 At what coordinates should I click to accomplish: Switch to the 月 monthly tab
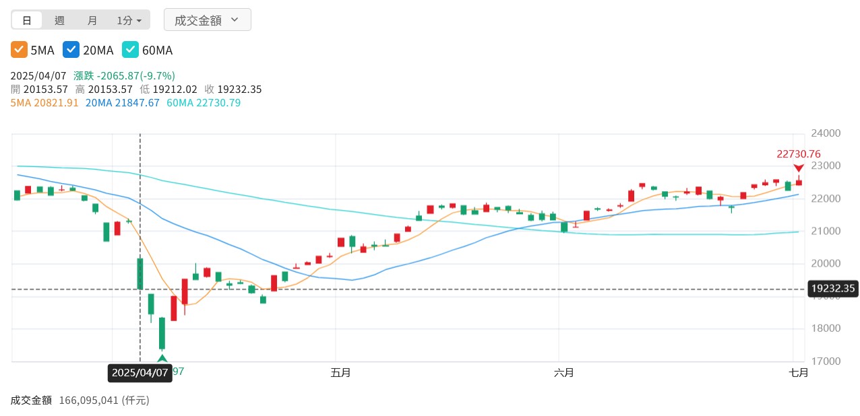[92, 20]
